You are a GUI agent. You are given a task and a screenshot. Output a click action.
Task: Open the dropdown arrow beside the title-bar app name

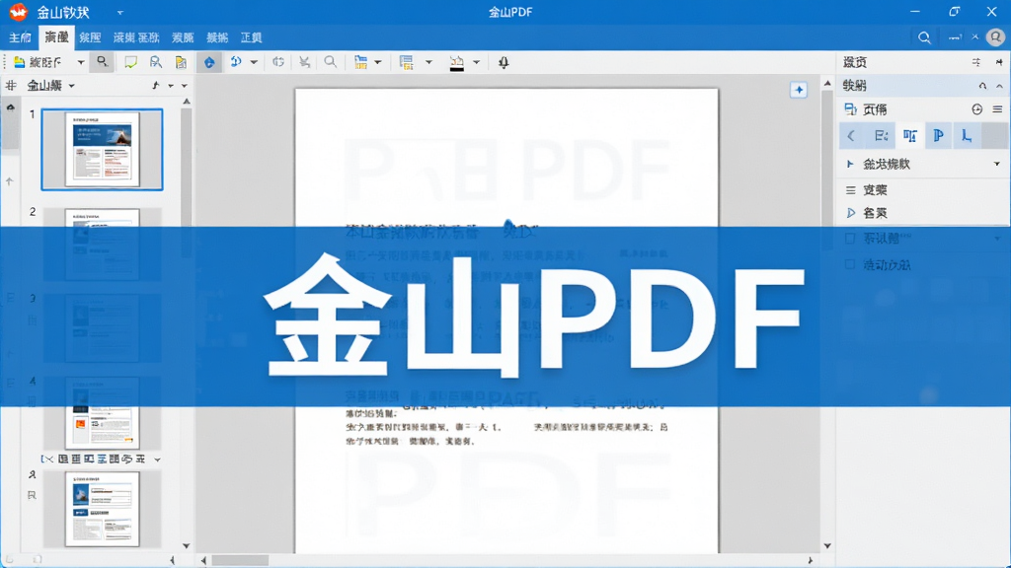tap(119, 12)
